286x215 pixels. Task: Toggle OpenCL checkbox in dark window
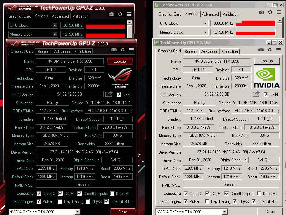(x=39, y=193)
